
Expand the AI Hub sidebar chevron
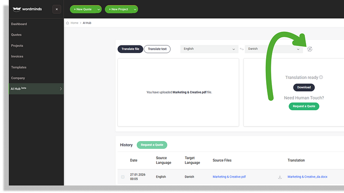(x=61, y=89)
